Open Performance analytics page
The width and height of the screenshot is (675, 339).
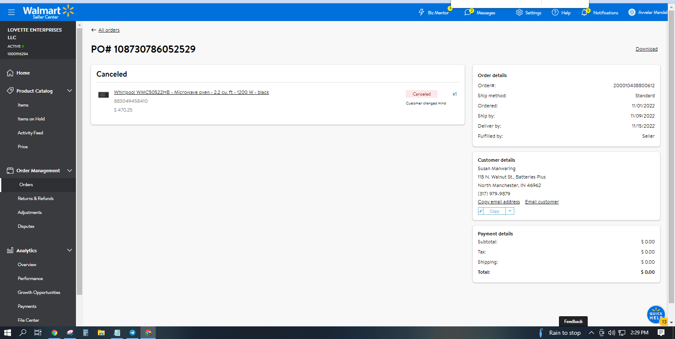[30, 278]
